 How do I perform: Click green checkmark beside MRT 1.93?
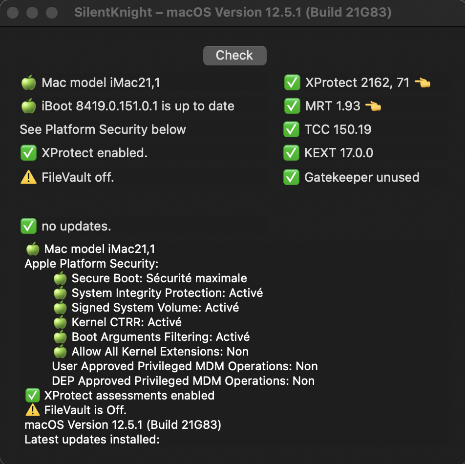tap(292, 106)
